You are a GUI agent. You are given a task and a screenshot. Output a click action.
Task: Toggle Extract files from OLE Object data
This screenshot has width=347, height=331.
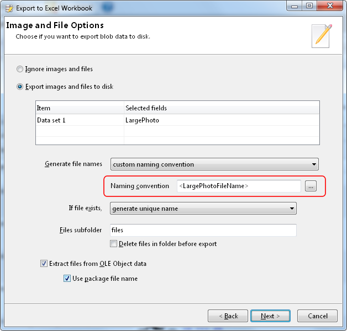pos(44,264)
